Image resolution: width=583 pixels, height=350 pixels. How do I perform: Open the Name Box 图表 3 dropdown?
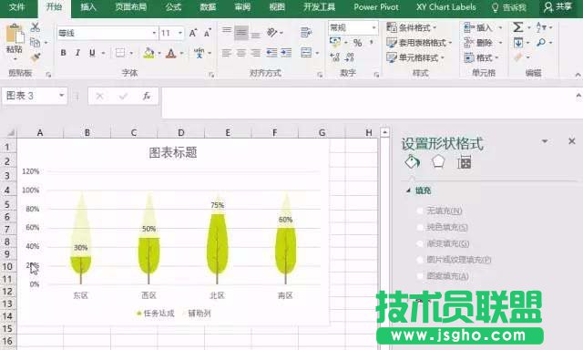(x=61, y=96)
